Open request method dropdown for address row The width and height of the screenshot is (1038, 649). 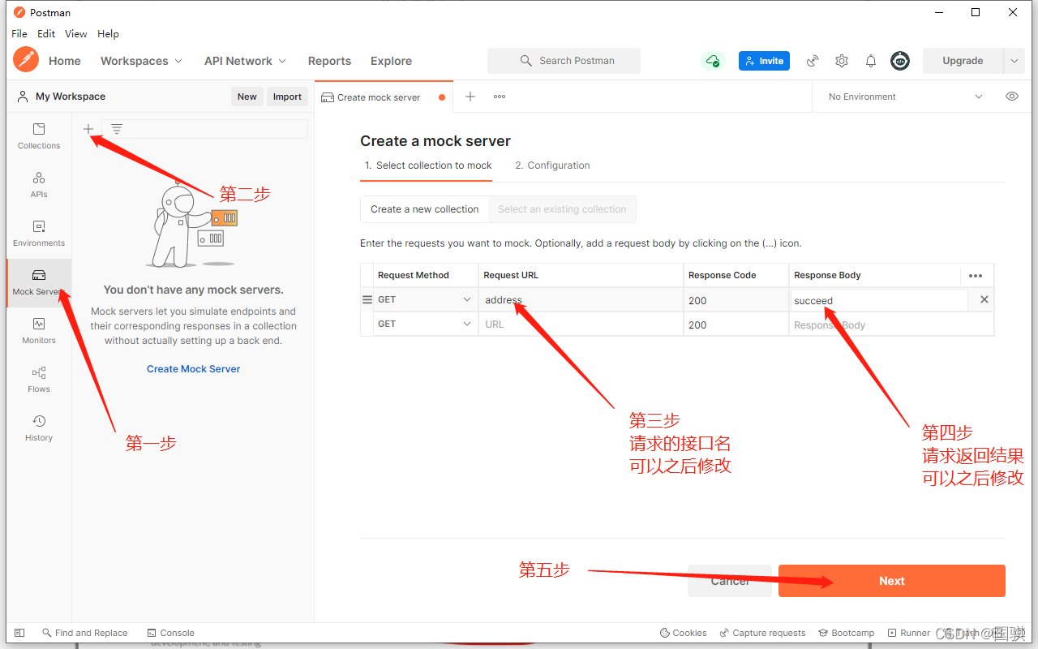(424, 300)
